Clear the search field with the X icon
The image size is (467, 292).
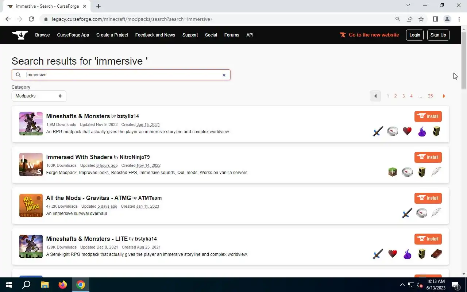pyautogui.click(x=224, y=75)
